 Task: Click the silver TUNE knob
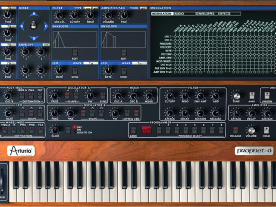coord(236,96)
